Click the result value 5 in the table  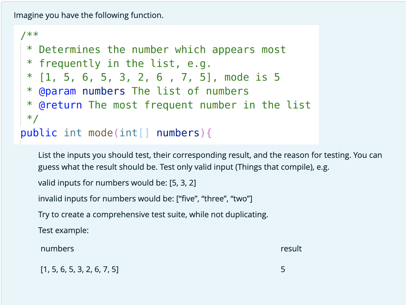(283, 269)
